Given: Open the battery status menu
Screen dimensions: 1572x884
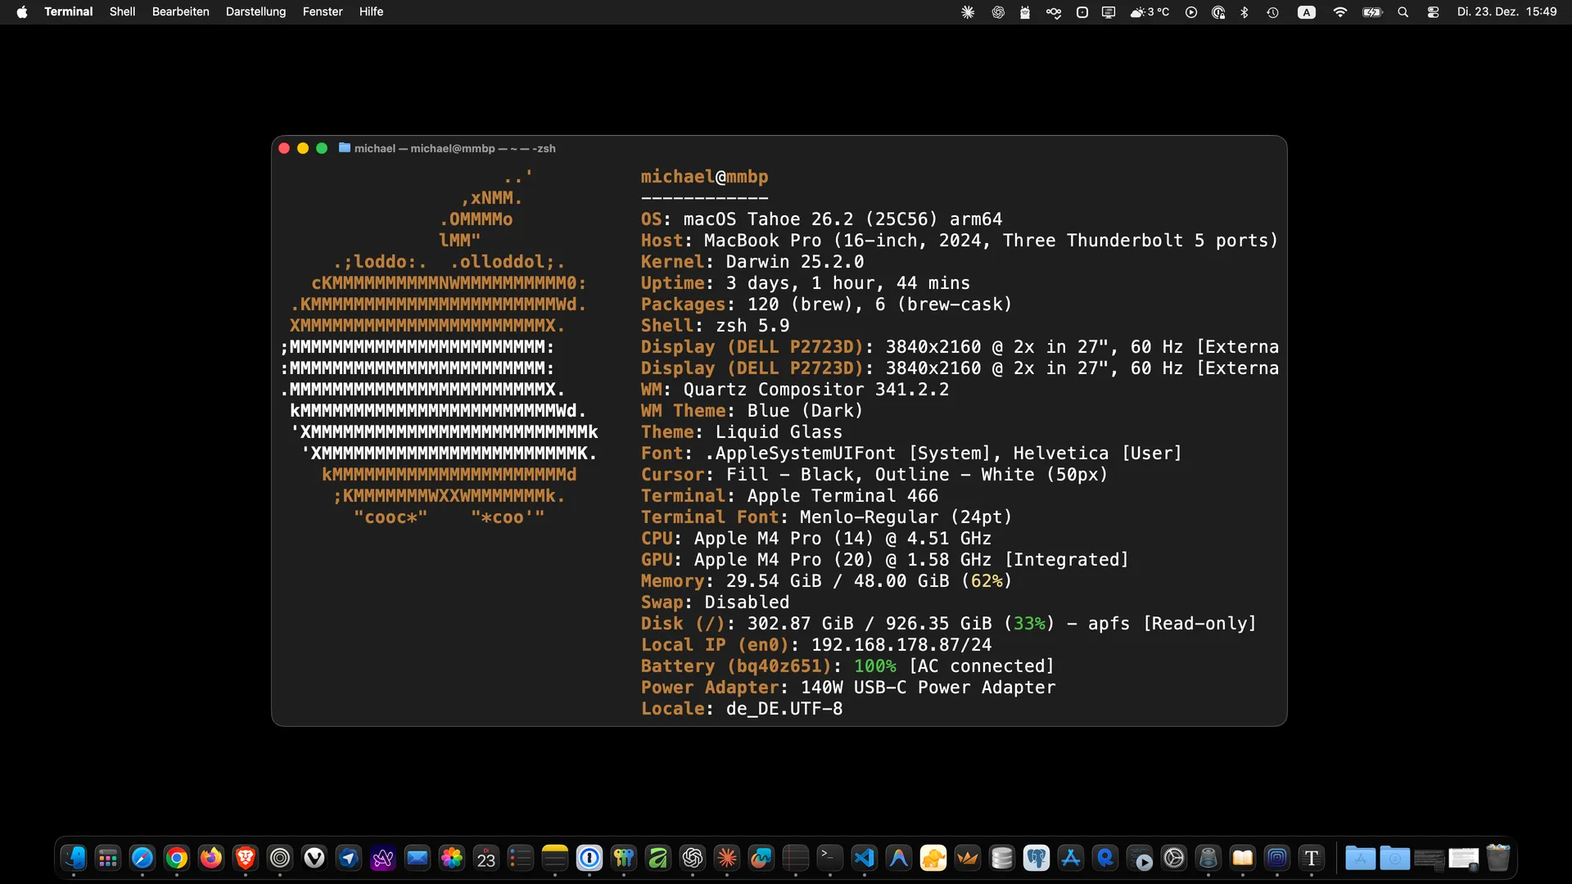Looking at the screenshot, I should tap(1371, 11).
